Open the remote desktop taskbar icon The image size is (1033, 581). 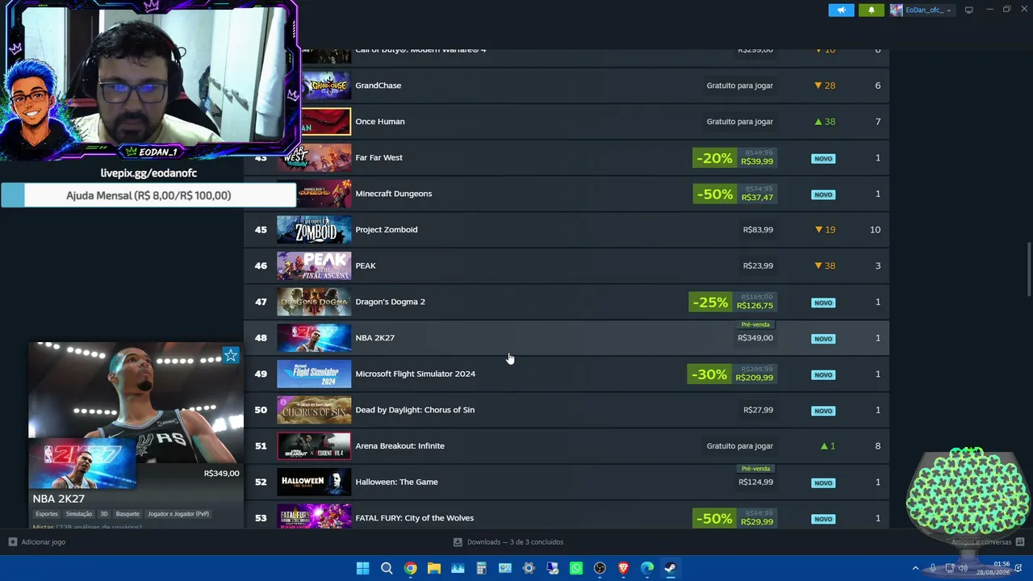tap(553, 568)
